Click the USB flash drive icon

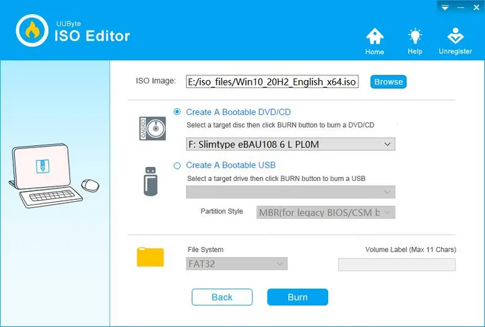pyautogui.click(x=151, y=182)
